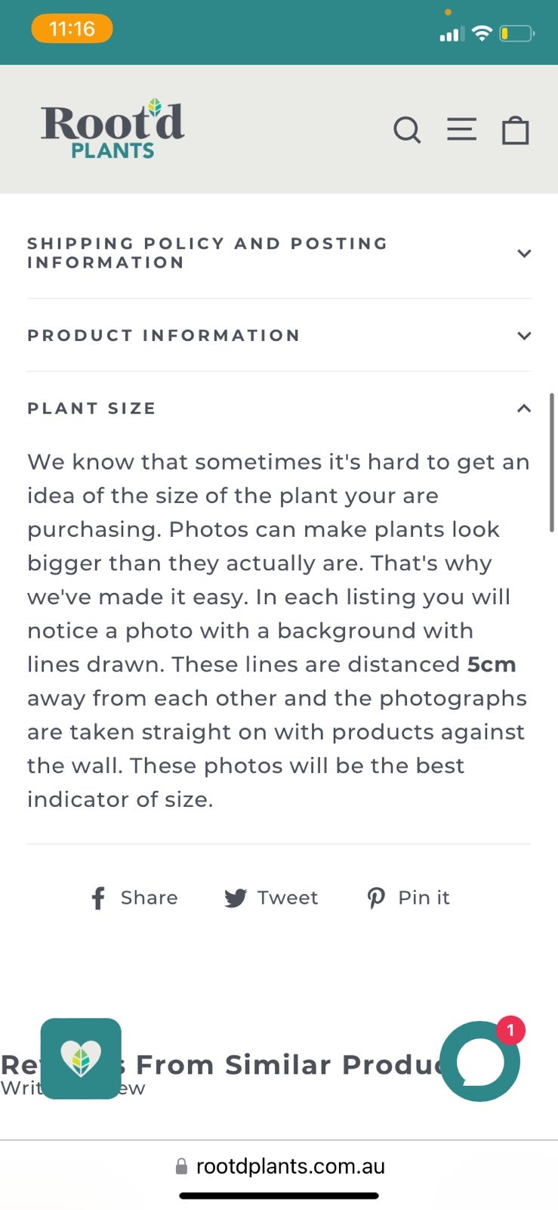Click the Twitter bird icon
Viewport: 558px width, 1210px height.
tap(236, 898)
